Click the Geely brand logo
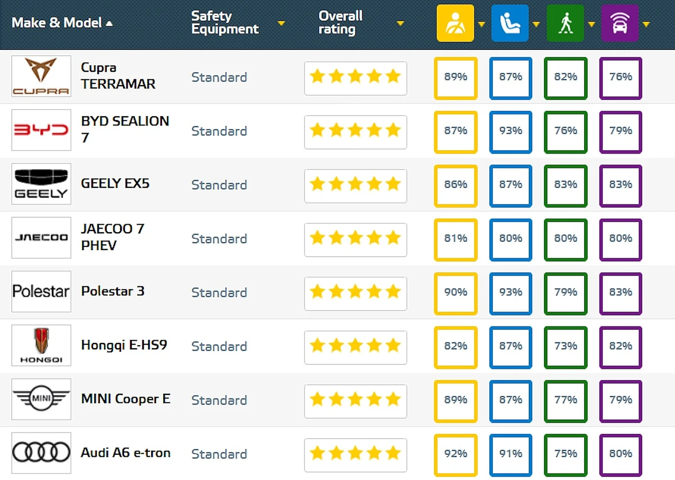Screen dimensions: 675x480 [41, 184]
